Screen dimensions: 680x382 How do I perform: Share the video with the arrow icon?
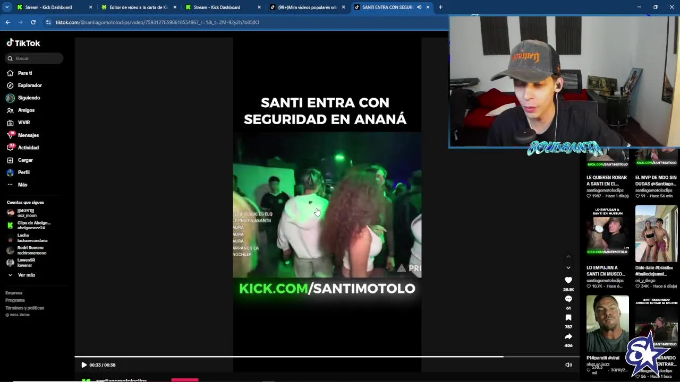(568, 336)
